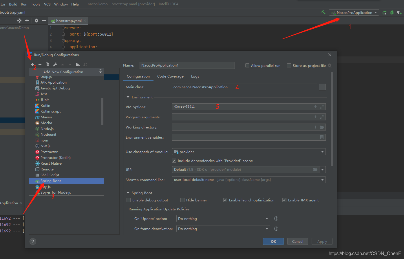Screen dimensions: 404x259
Task: Switch to the Logs tab
Action: click(195, 76)
